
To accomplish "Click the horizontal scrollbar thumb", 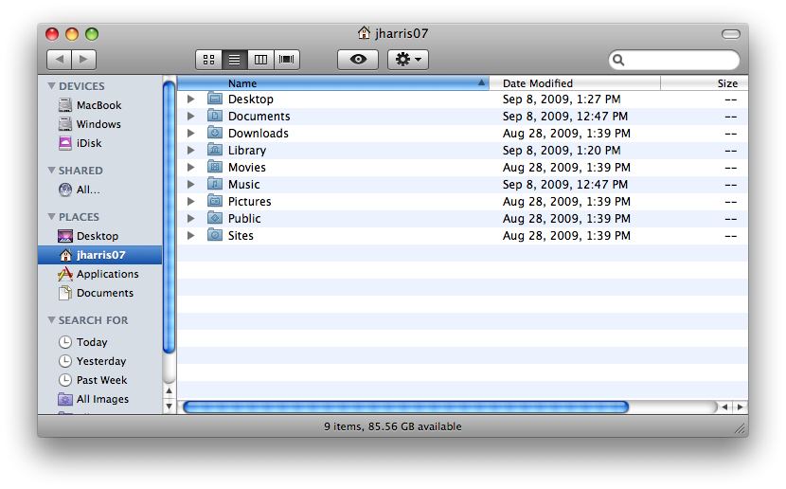I will pos(405,407).
